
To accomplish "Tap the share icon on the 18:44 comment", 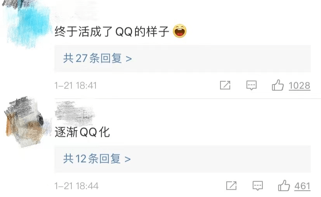I will [231, 185].
